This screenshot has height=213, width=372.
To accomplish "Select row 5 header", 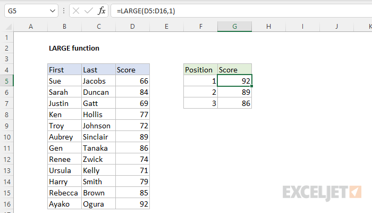I will pos(6,81).
